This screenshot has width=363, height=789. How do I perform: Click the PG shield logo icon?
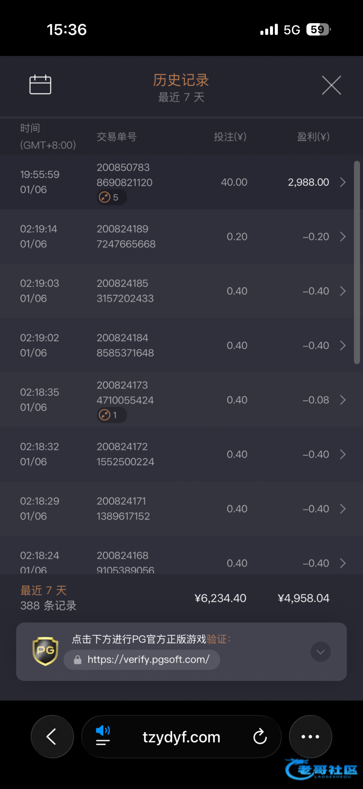tap(45, 651)
